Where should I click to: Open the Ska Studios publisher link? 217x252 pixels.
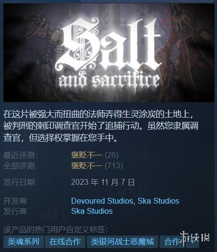92,211
